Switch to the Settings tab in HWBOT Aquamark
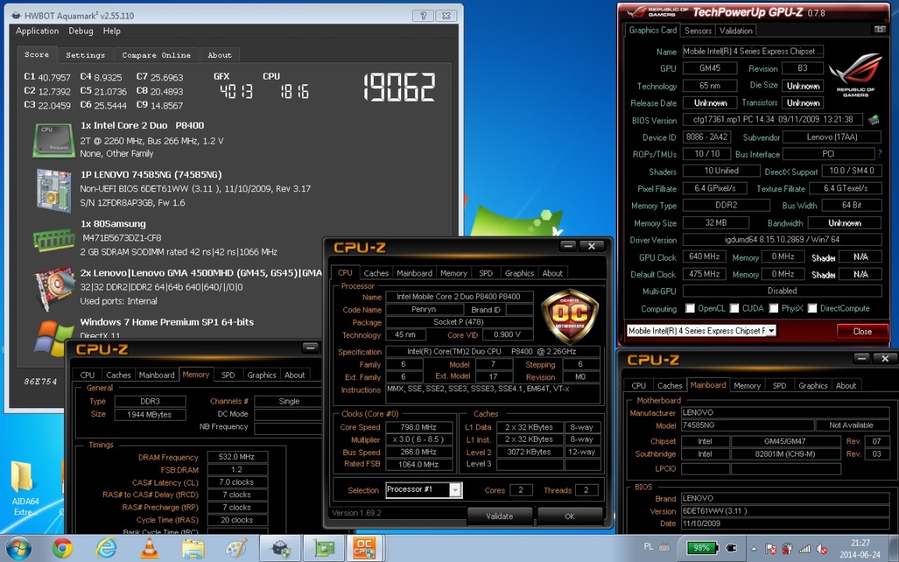899x562 pixels. click(x=85, y=55)
